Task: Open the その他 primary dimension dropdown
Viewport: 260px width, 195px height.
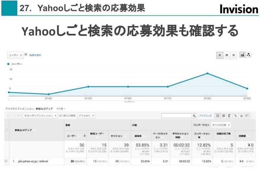Action: (x=61, y=109)
